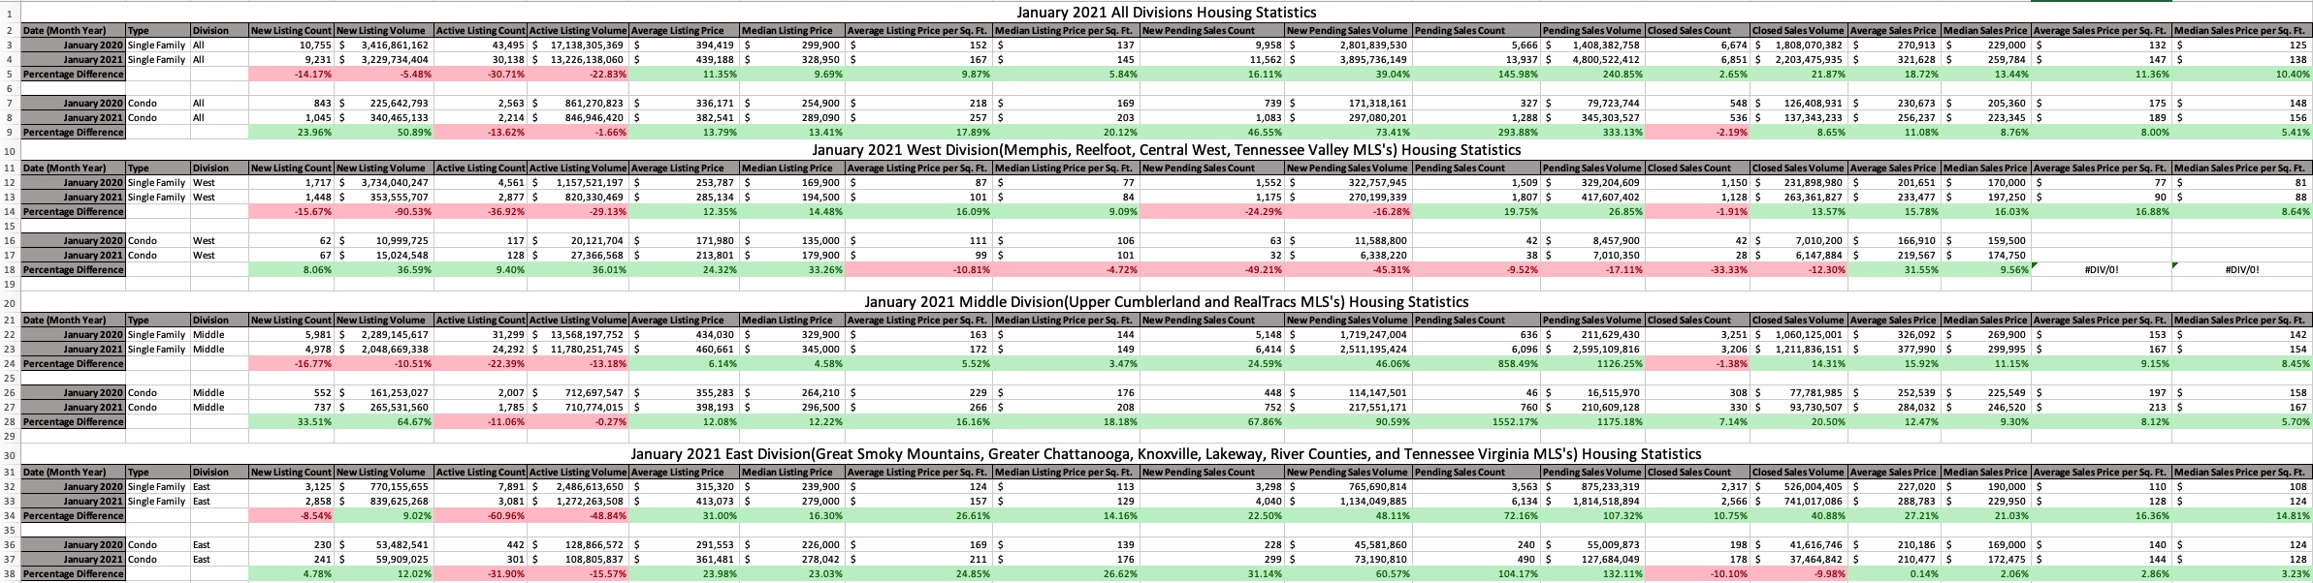Click 'New Listing Count' header in row 11

pyautogui.click(x=291, y=169)
